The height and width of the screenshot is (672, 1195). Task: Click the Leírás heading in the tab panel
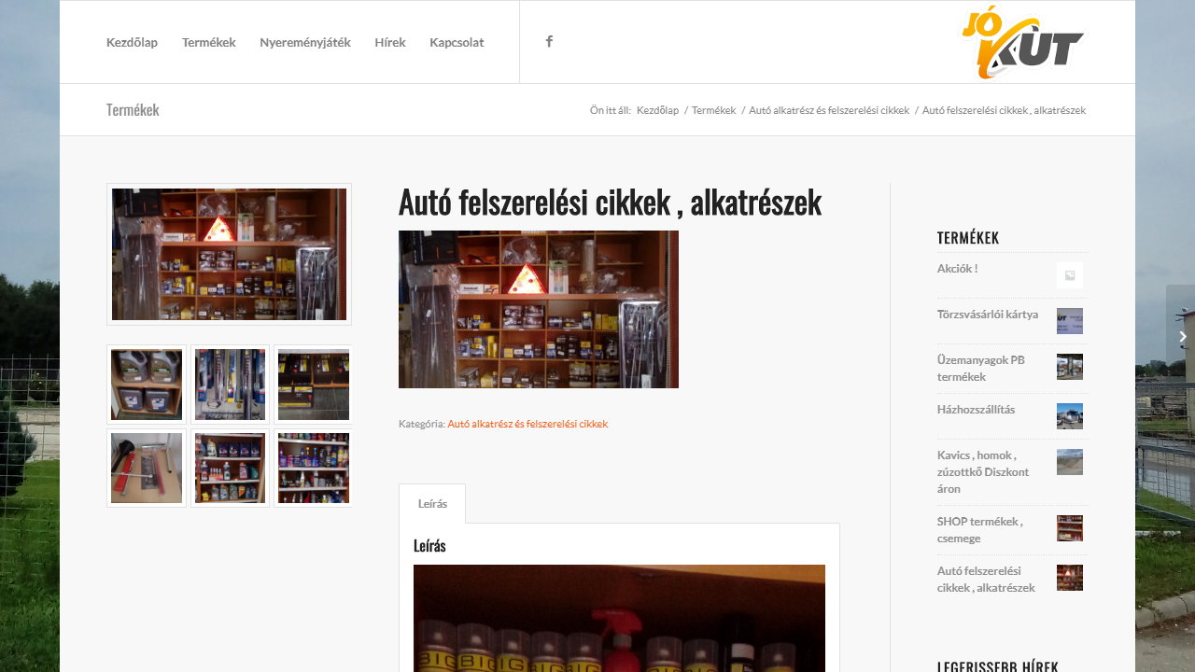[x=429, y=546]
